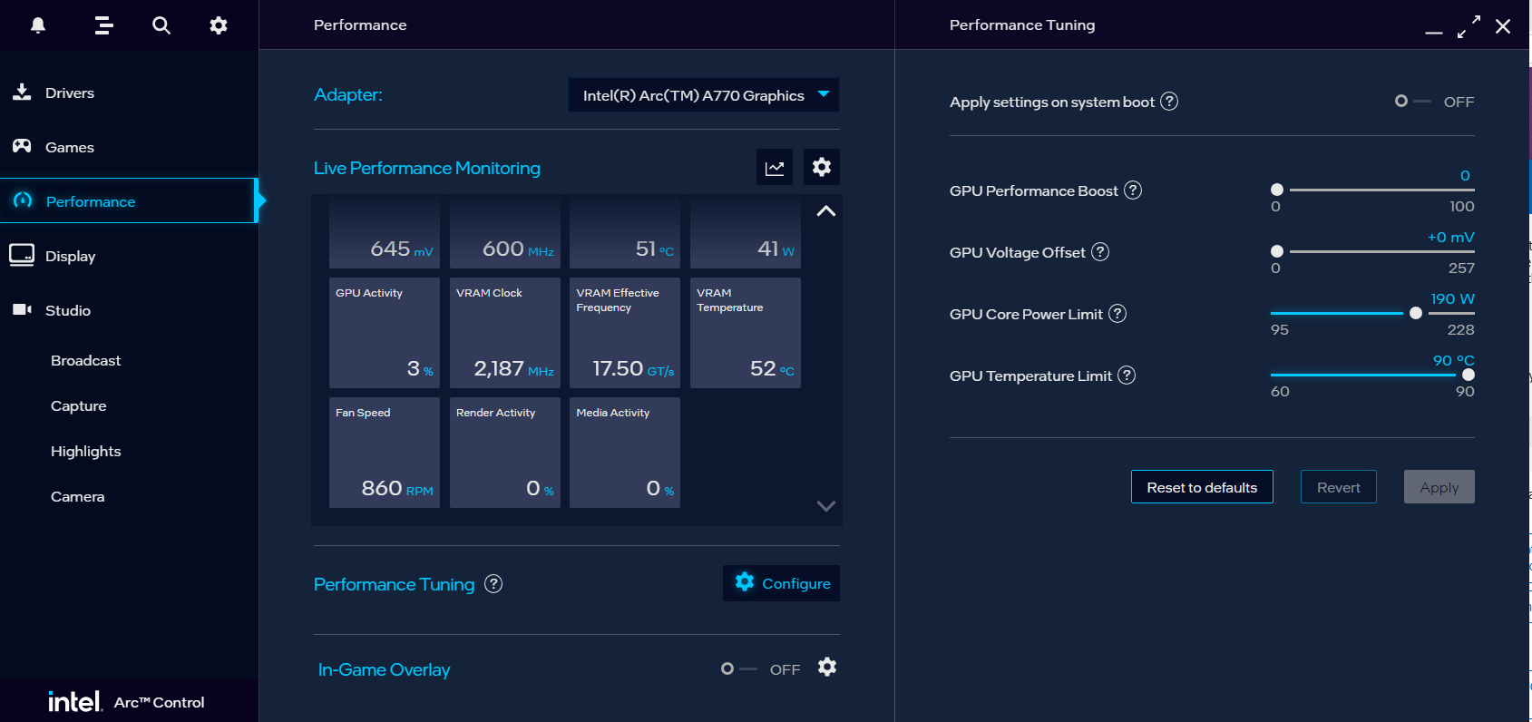Click the 51 °C temperature tile

(x=625, y=233)
